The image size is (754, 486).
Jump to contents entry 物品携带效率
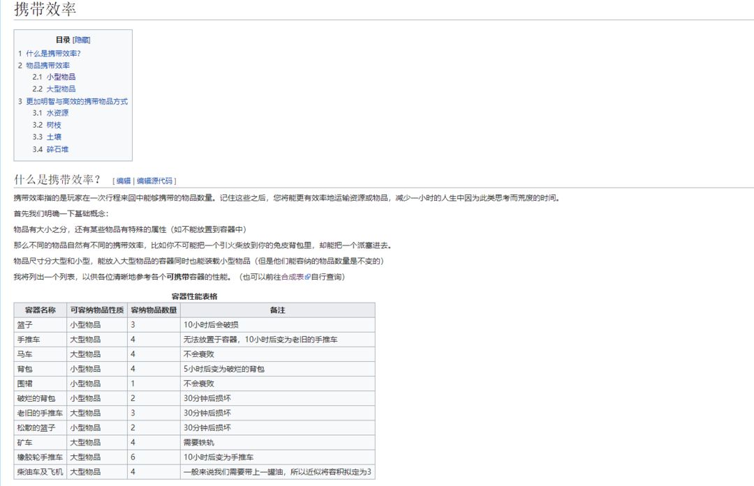pyautogui.click(x=47, y=66)
